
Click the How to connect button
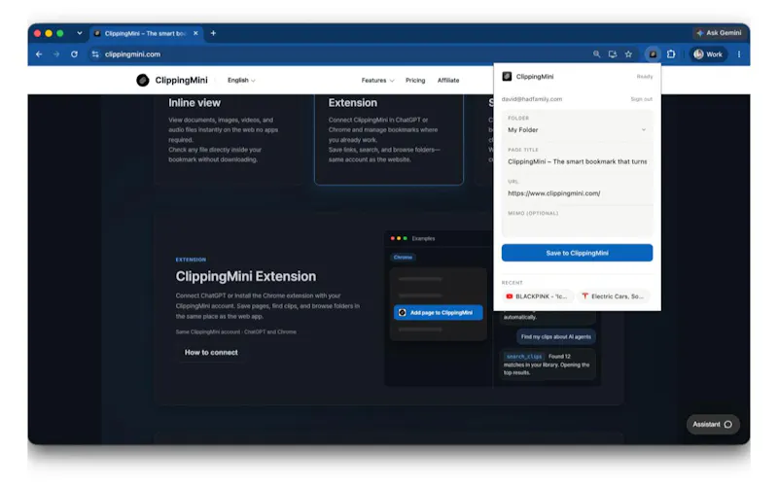(211, 353)
